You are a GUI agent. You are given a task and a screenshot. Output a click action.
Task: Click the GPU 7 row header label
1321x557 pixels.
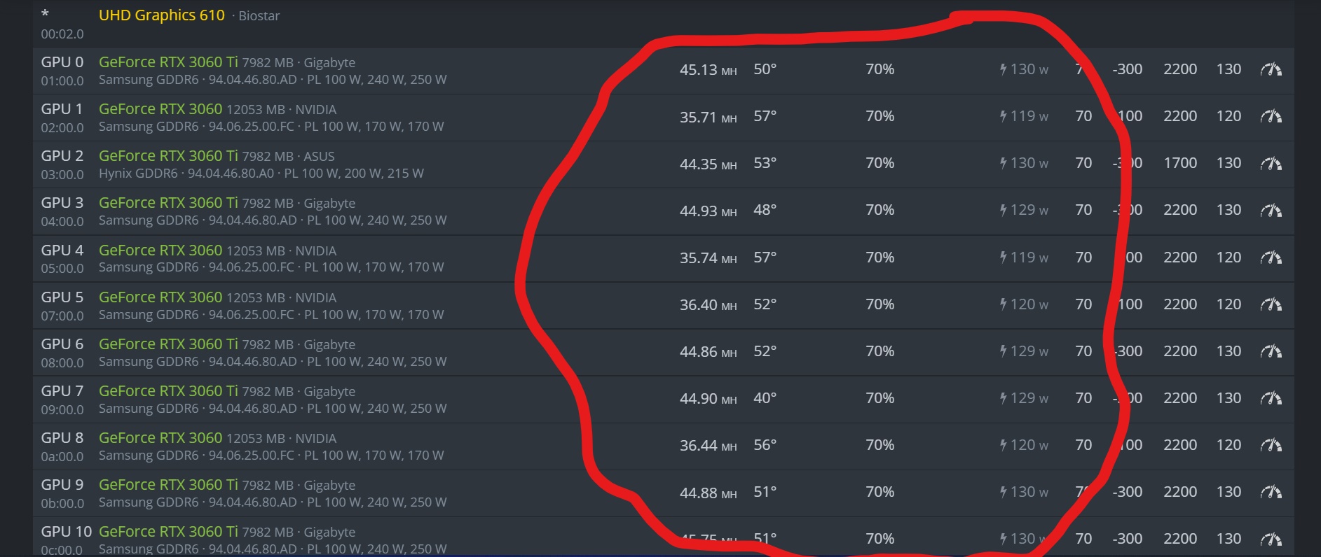(62, 390)
